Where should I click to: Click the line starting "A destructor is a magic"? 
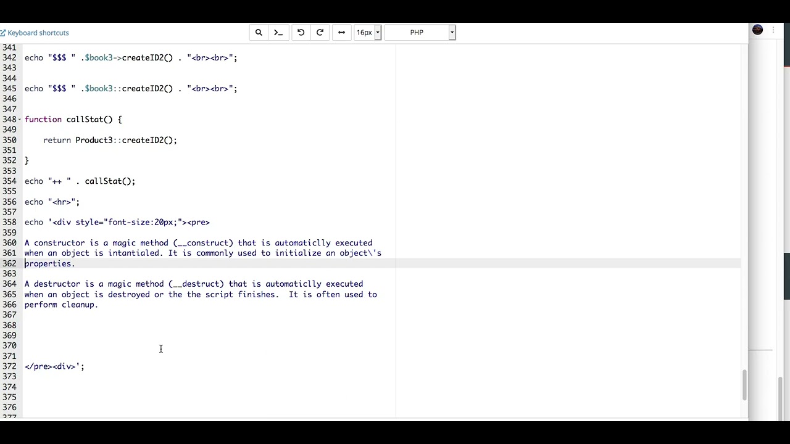click(194, 284)
